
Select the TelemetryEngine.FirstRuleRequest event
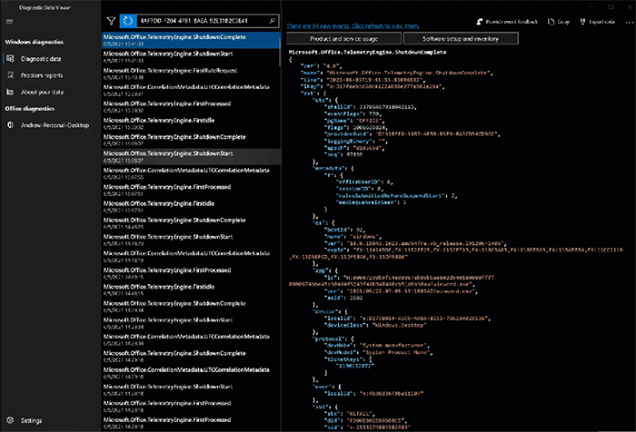point(191,74)
